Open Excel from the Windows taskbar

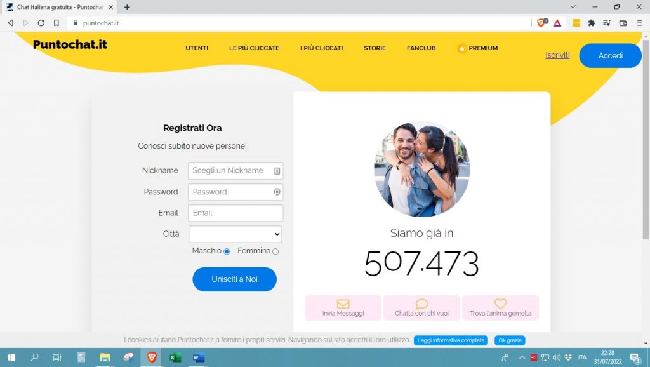pyautogui.click(x=175, y=357)
